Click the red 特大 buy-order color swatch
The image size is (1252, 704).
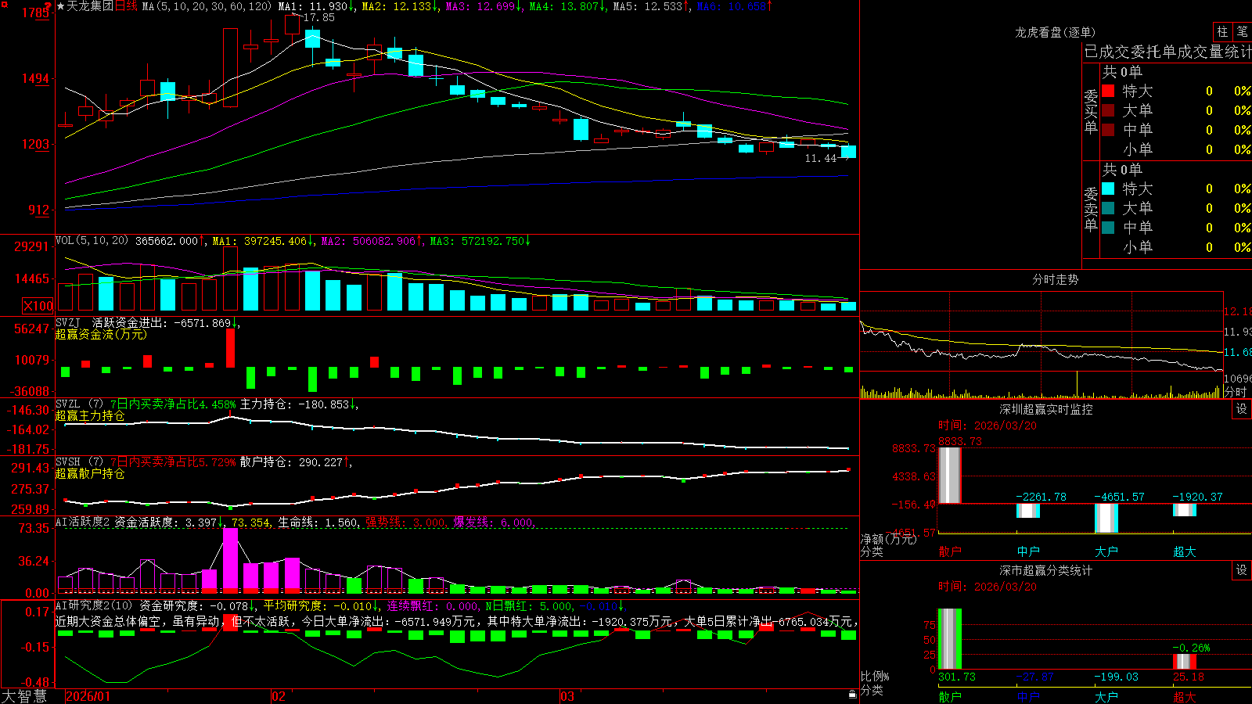coord(1108,91)
